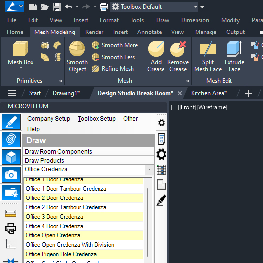Open the Draw menu in menu bar
Image resolution: width=263 pixels, height=263 pixels.
click(x=163, y=20)
